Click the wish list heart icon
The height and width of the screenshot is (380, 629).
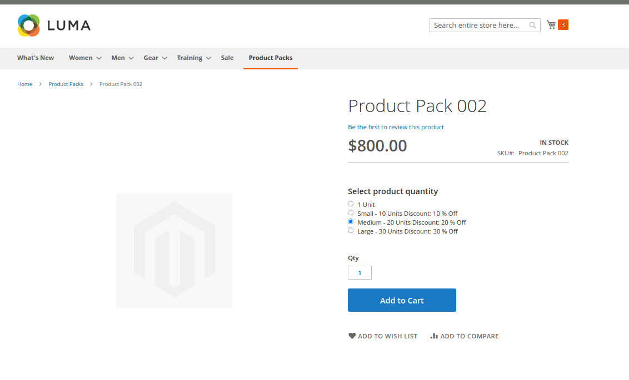352,336
